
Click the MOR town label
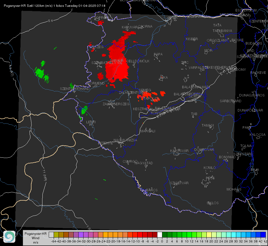(x=209, y=50)
